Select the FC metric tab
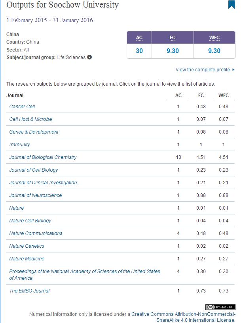 coord(172,38)
